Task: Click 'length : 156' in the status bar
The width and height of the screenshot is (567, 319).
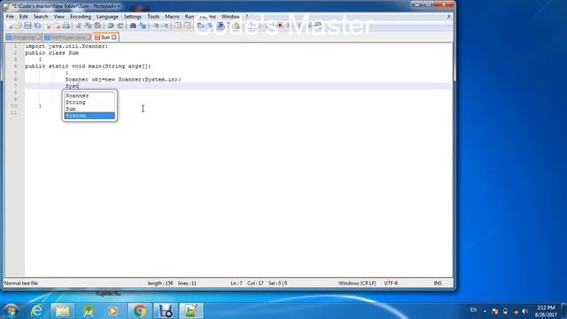Action: click(x=160, y=284)
